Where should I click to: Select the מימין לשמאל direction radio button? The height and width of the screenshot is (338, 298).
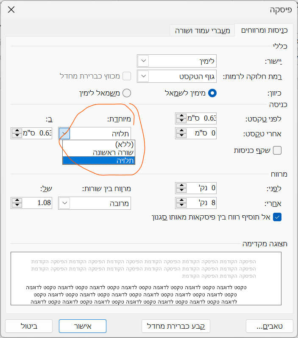pos(212,93)
